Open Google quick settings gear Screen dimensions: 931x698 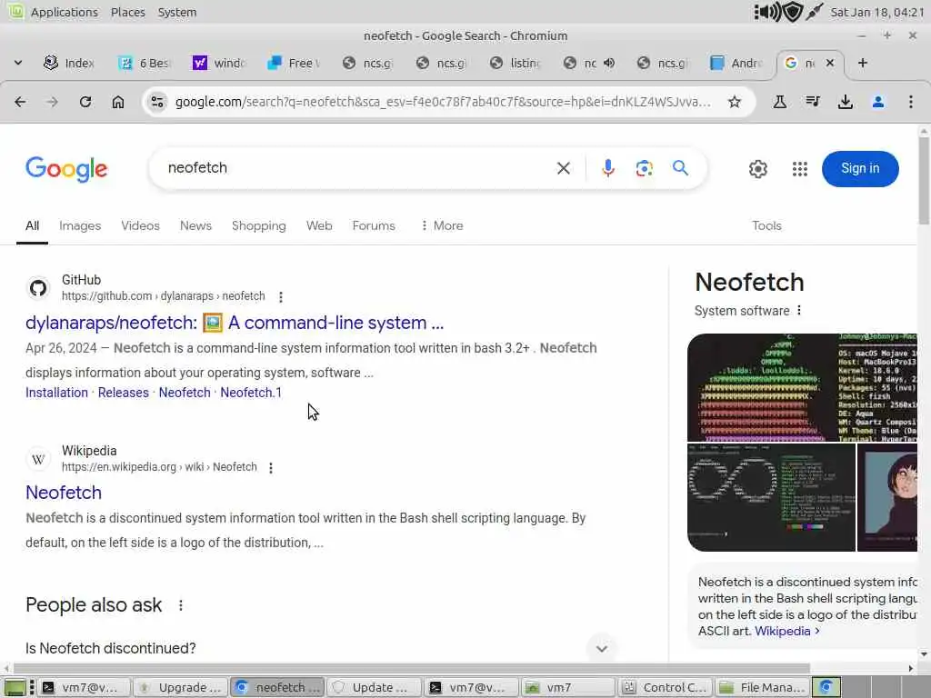coord(757,169)
